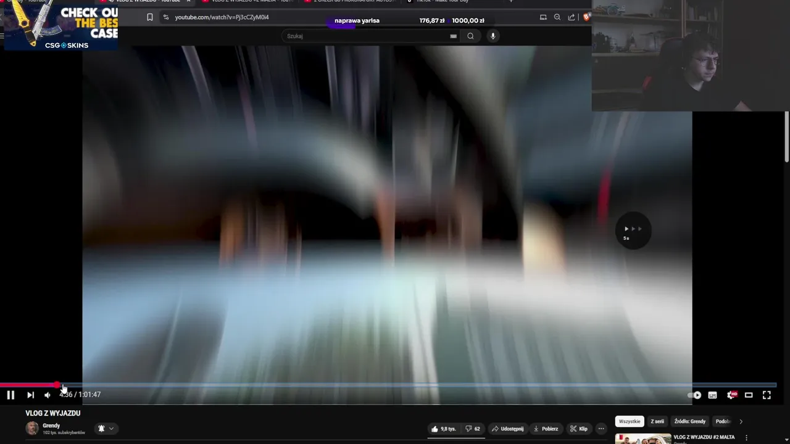
Task: Show more filter chips with arrow
Action: pyautogui.click(x=741, y=421)
